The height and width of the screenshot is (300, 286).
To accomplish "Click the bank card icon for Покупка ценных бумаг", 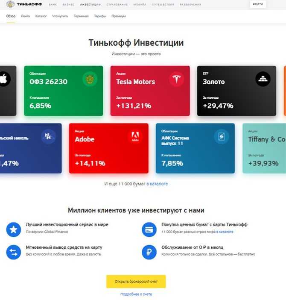I will click(149, 229).
